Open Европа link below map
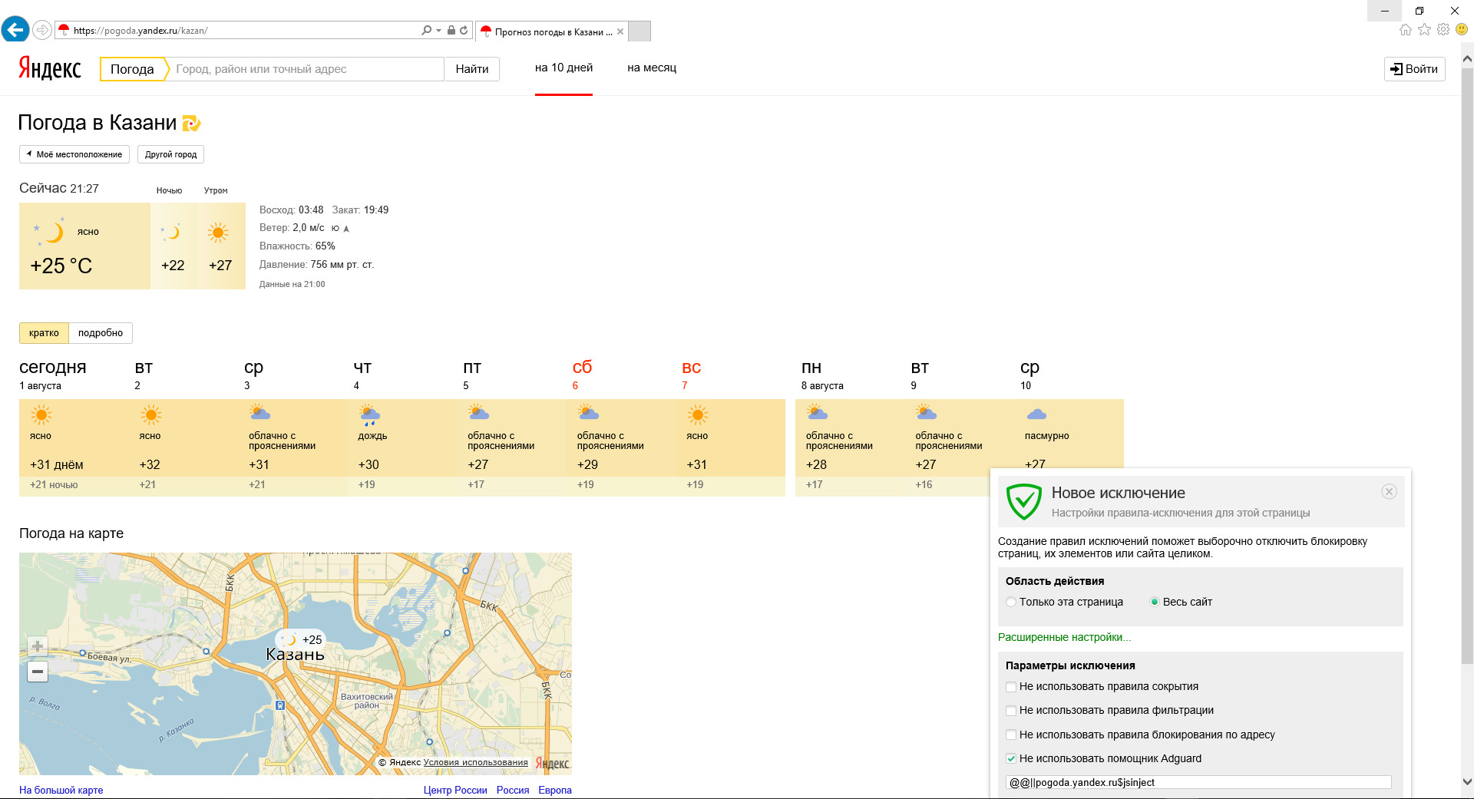Image resolution: width=1474 pixels, height=799 pixels. [555, 790]
